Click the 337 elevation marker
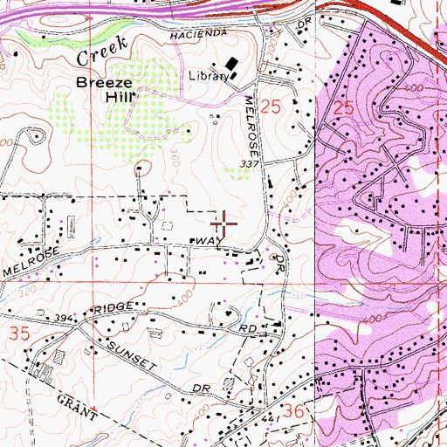Screen dimensions: 447x447 click(x=250, y=164)
